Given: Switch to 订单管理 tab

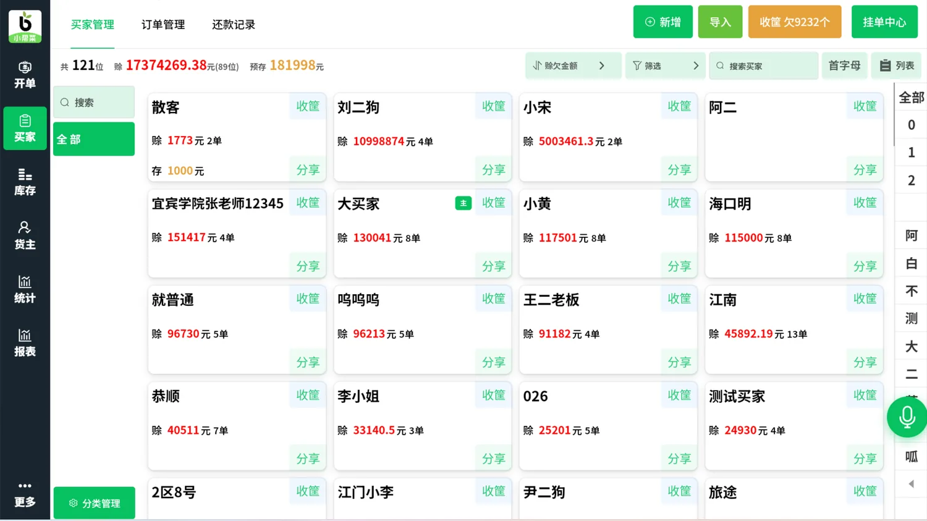Looking at the screenshot, I should pyautogui.click(x=163, y=25).
